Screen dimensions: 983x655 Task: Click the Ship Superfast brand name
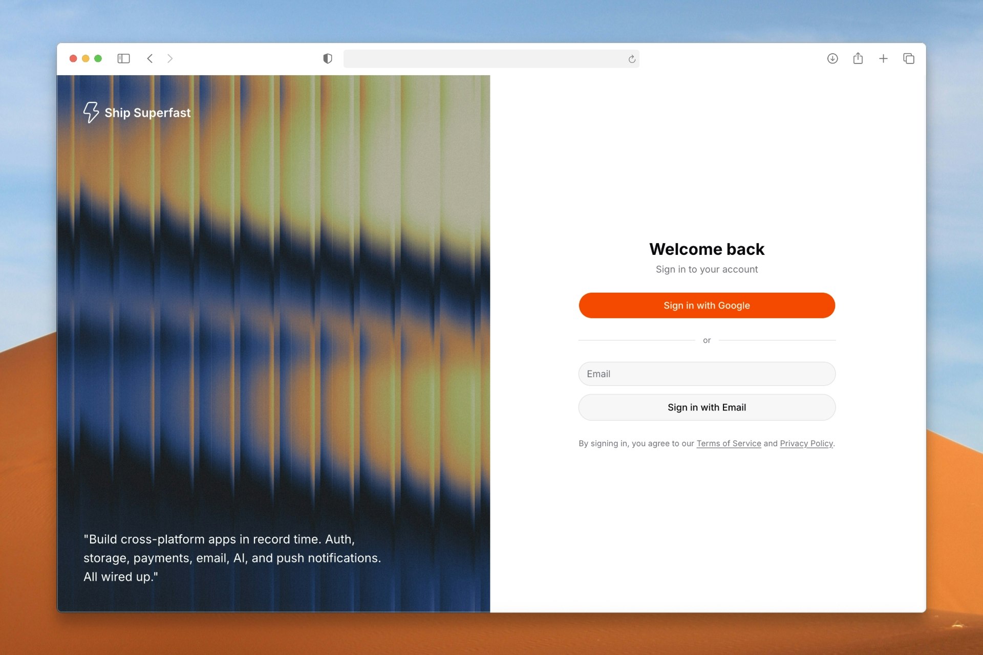[147, 113]
